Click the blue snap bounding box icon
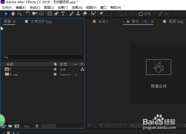The image size is (186, 134). pyautogui.click(x=167, y=14)
